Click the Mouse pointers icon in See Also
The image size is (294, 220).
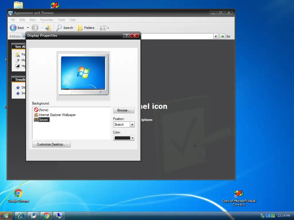pos(18,60)
